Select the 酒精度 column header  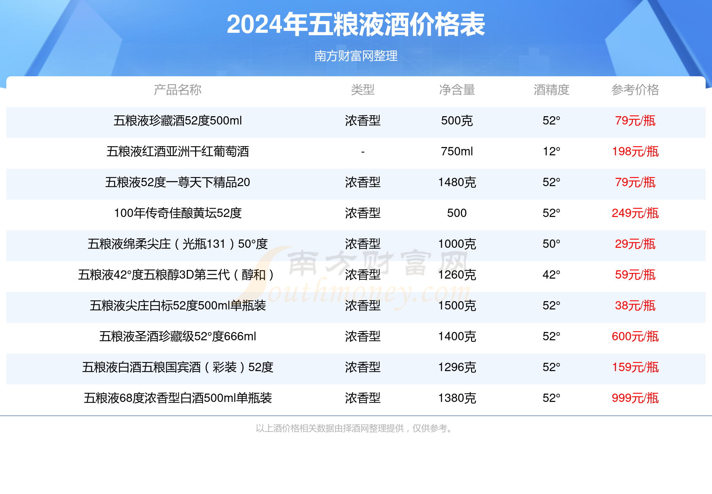point(551,90)
